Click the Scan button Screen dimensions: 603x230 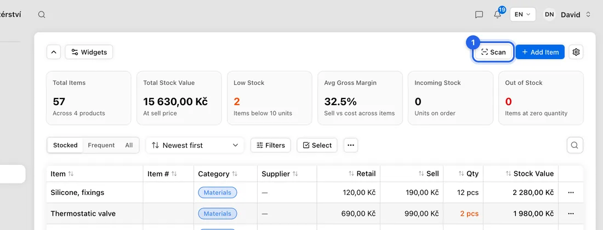point(493,52)
